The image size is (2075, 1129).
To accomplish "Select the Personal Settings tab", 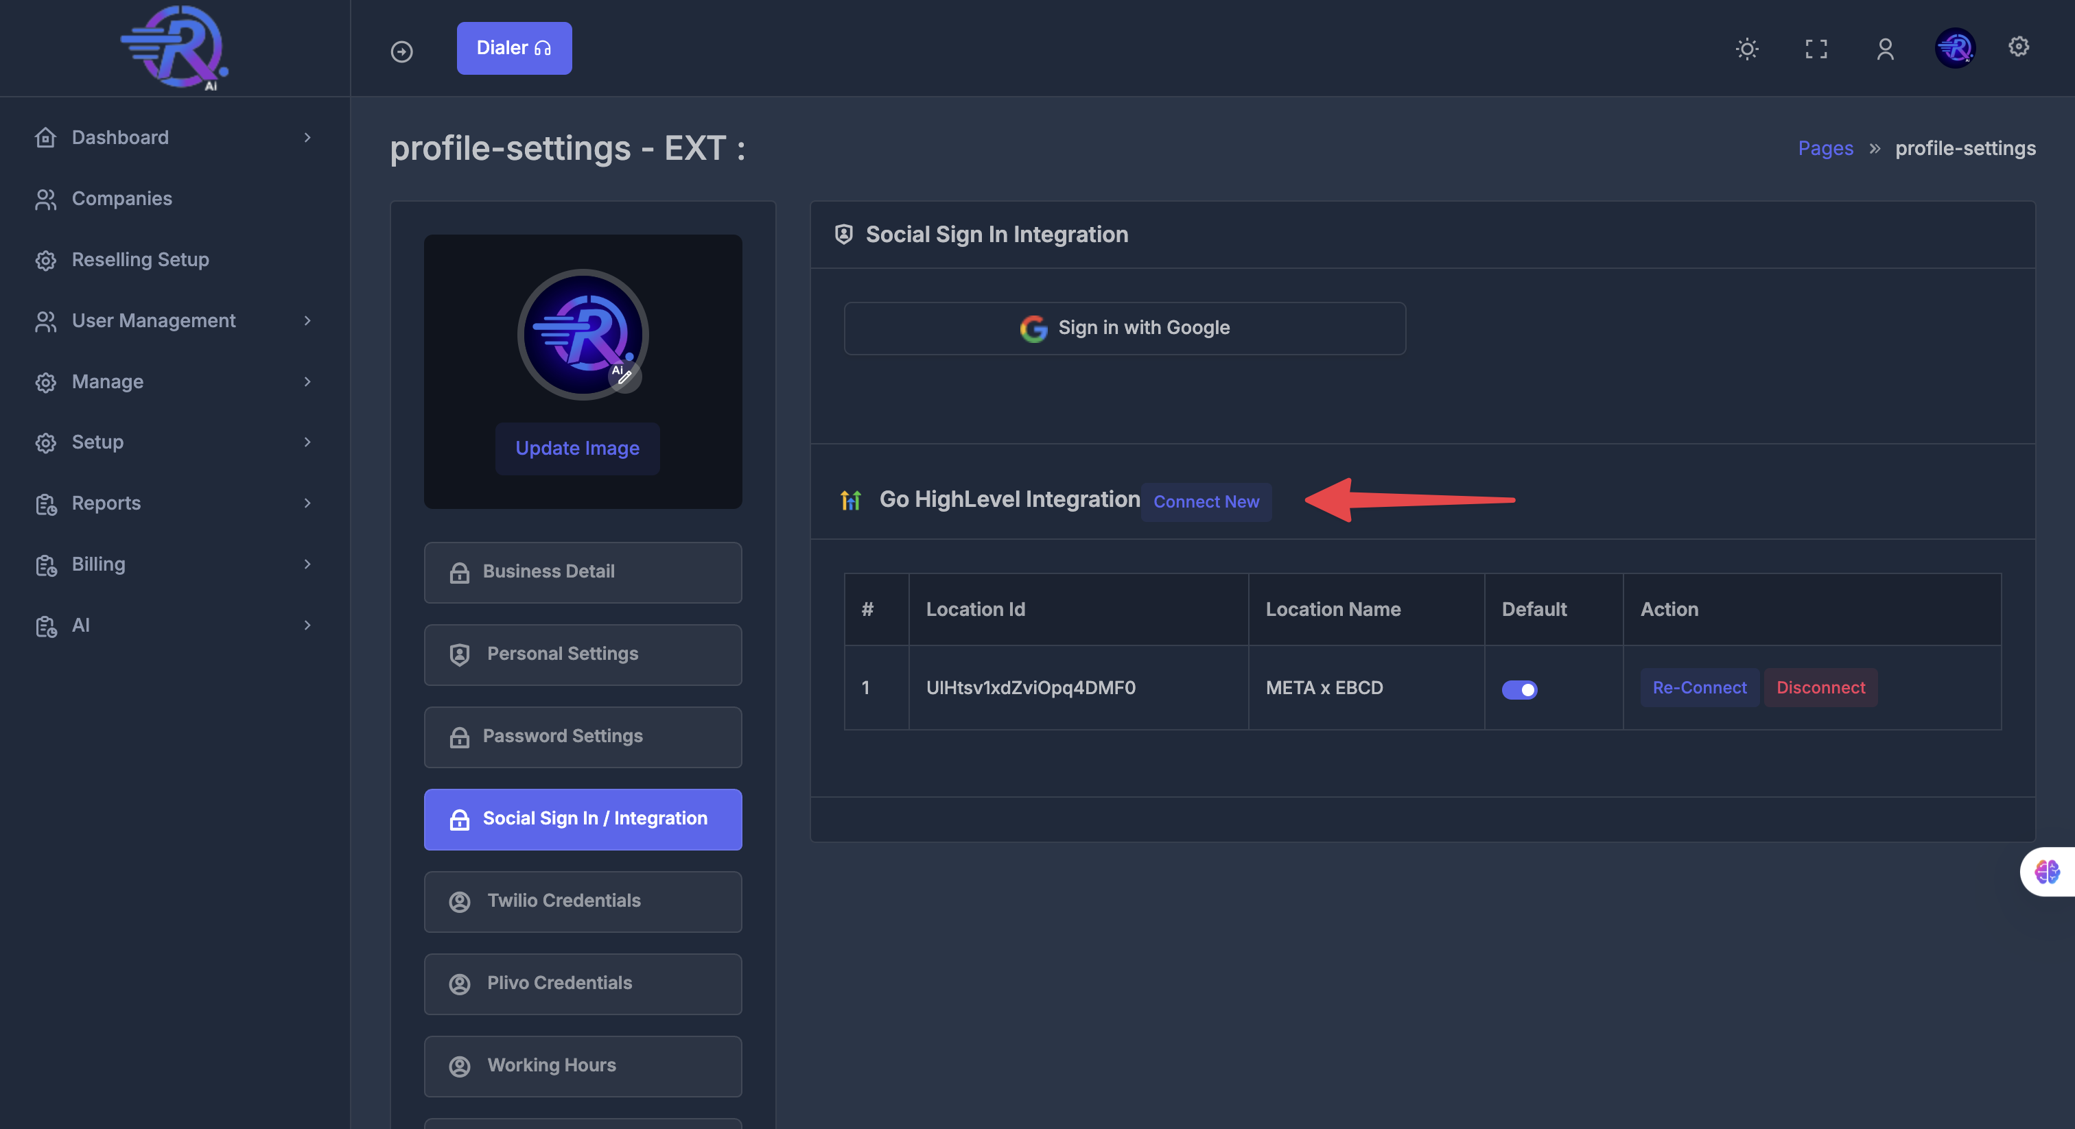I will 583,654.
